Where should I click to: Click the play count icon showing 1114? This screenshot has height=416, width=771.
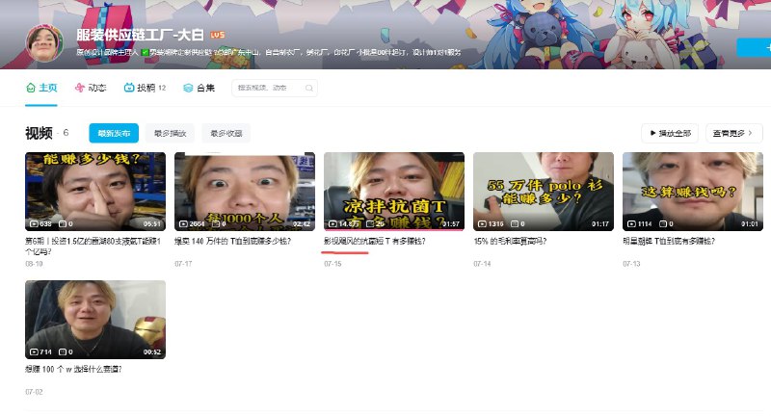coord(632,223)
